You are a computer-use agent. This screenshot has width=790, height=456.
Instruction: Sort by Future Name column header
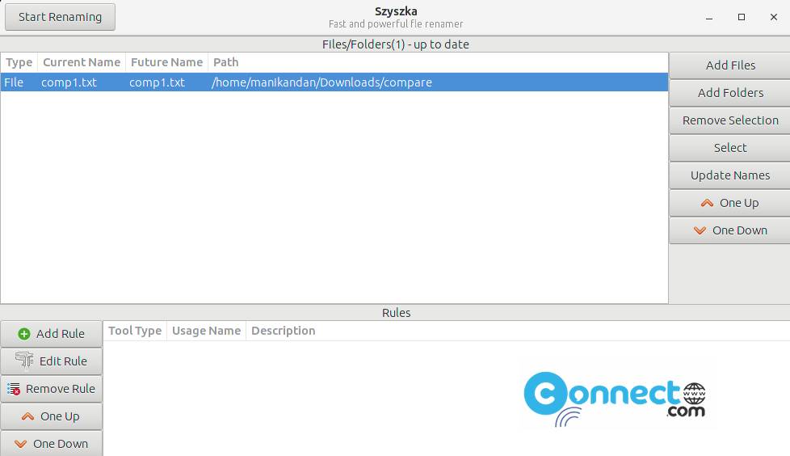click(166, 62)
